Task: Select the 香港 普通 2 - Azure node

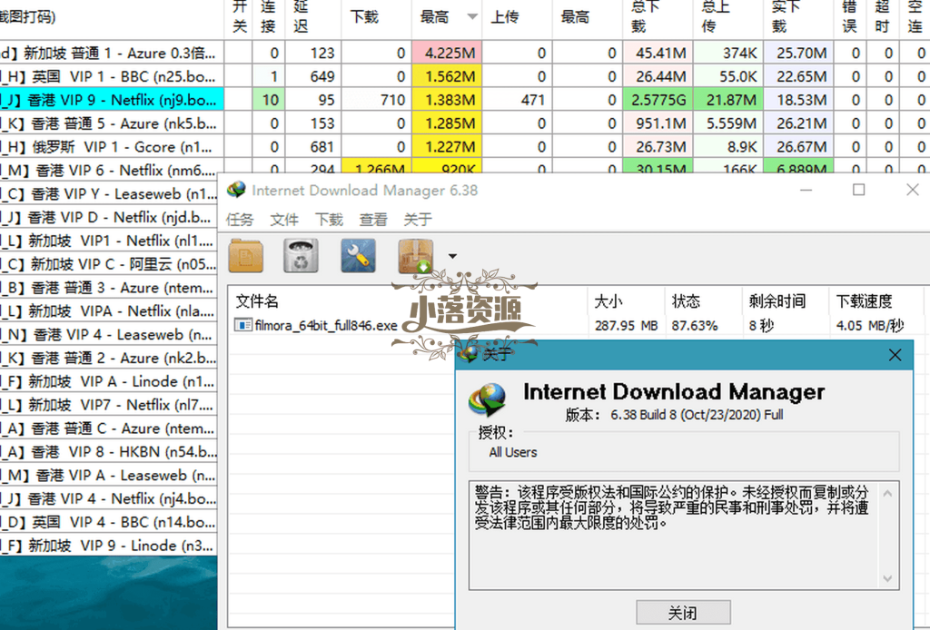Action: coord(109,358)
